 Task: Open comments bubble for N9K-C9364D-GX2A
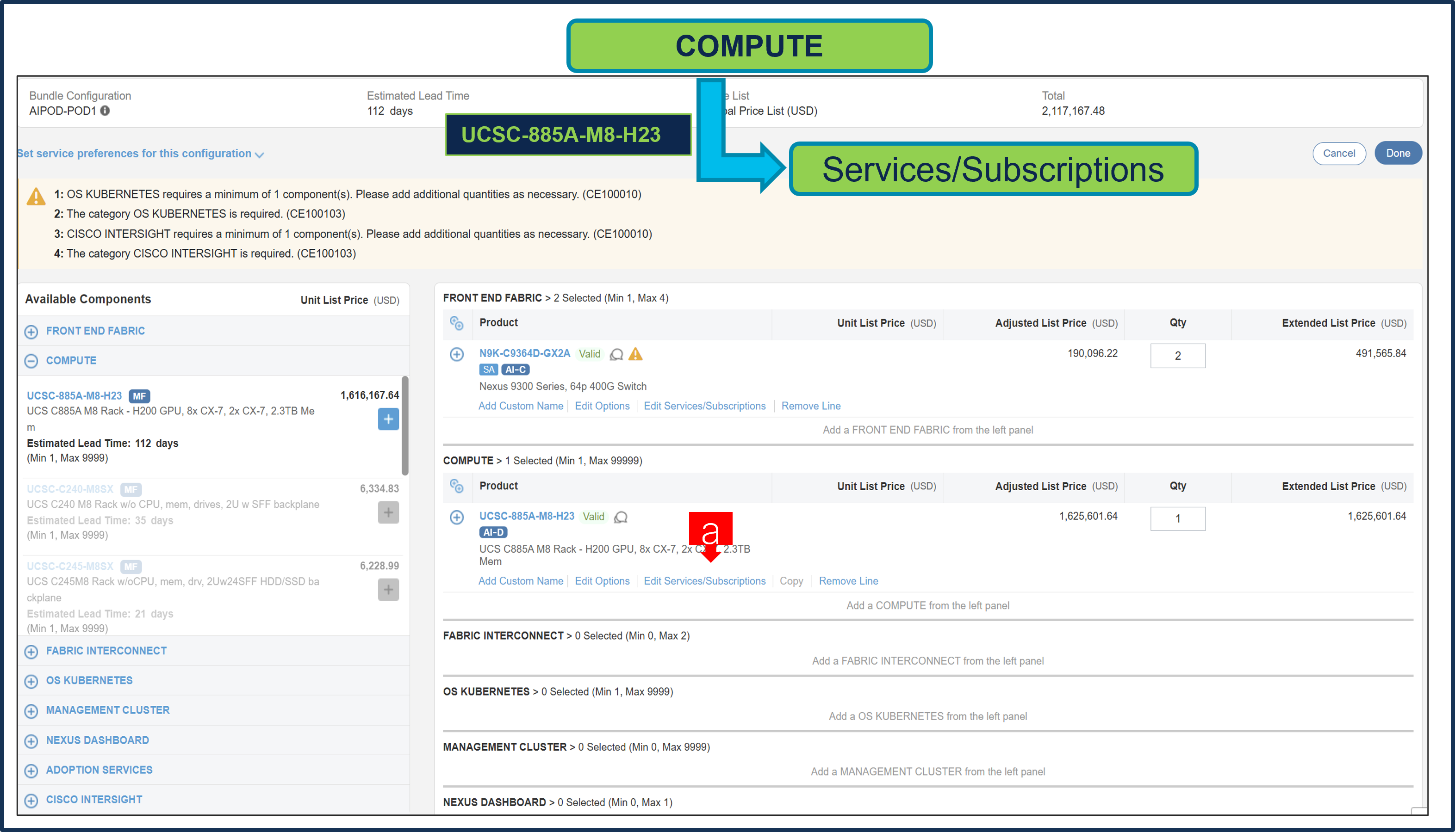tap(616, 355)
